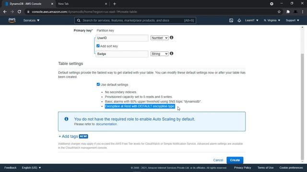Click the circular download icon in title bar
The image size is (307, 172).
point(272,4)
